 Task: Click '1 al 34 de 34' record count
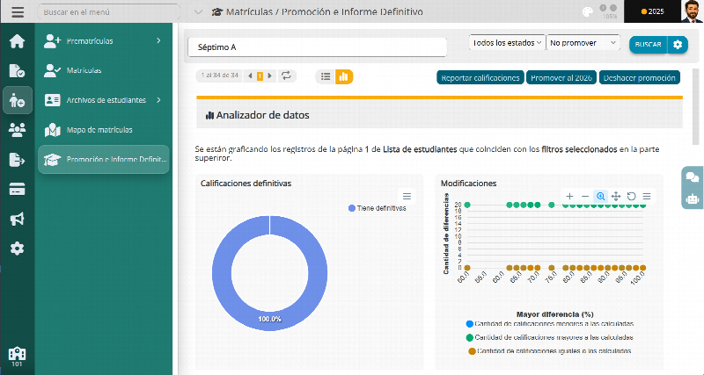(219, 76)
